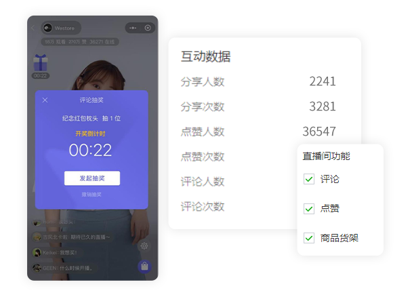Uncheck the 评论 feature checkbox
This screenshot has height=299, width=410.
pos(309,179)
